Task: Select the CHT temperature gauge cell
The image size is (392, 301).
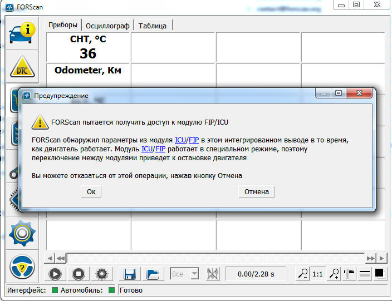Action: pos(88,47)
